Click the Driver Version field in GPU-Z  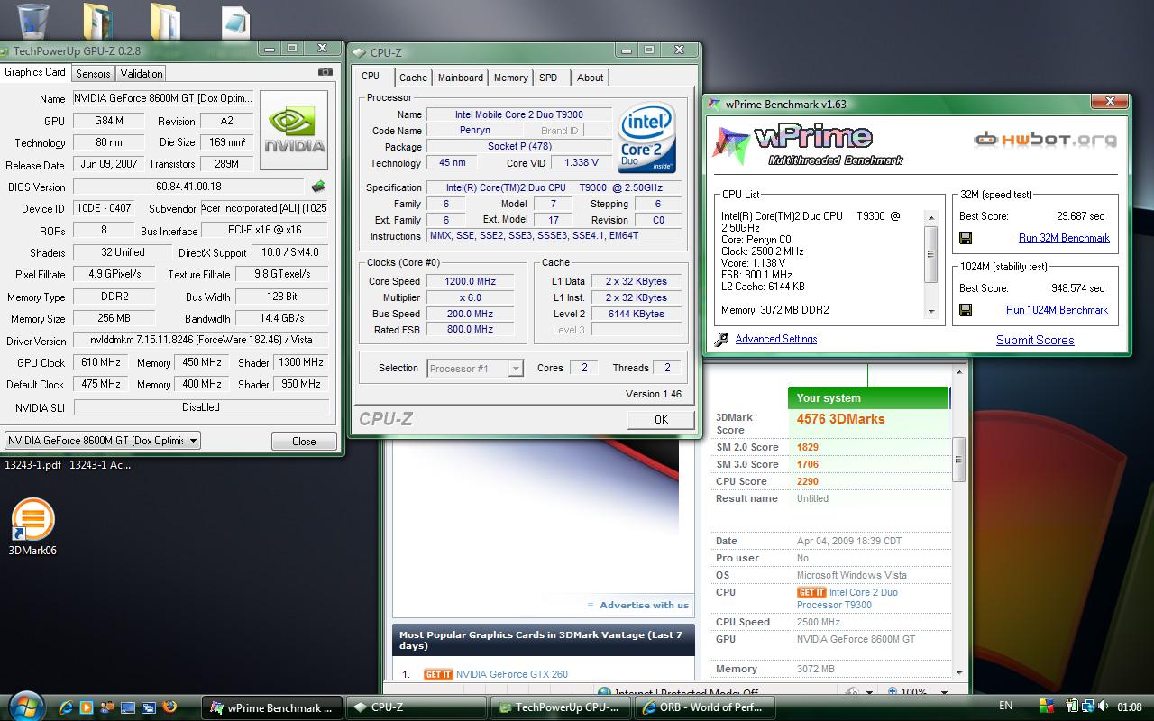[x=200, y=341]
